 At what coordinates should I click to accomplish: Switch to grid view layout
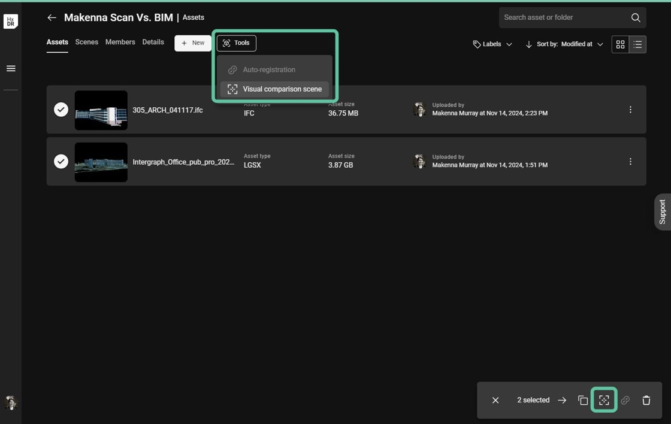[620, 44]
